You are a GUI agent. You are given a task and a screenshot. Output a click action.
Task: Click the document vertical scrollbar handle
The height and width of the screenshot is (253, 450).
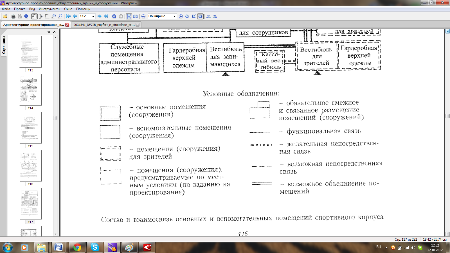click(x=448, y=116)
